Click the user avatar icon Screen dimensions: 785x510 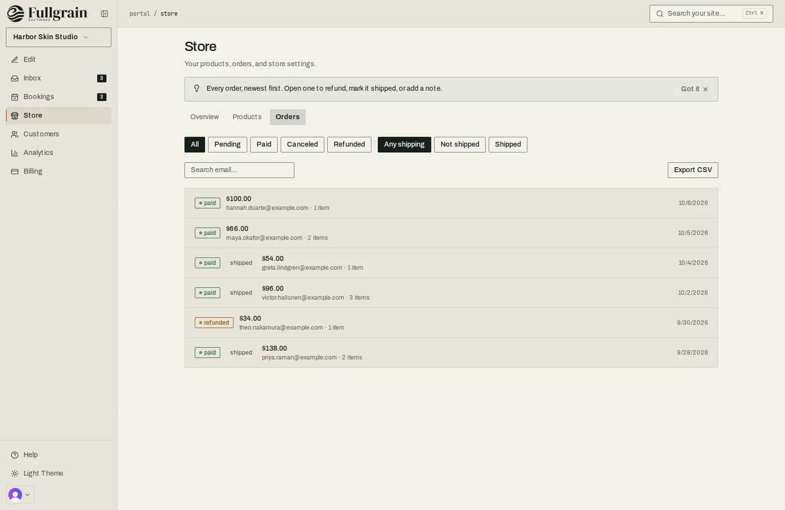click(x=15, y=495)
